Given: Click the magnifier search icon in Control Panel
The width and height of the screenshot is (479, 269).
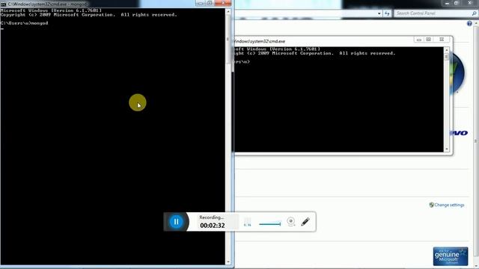Looking at the screenshot, I should coord(474,13).
